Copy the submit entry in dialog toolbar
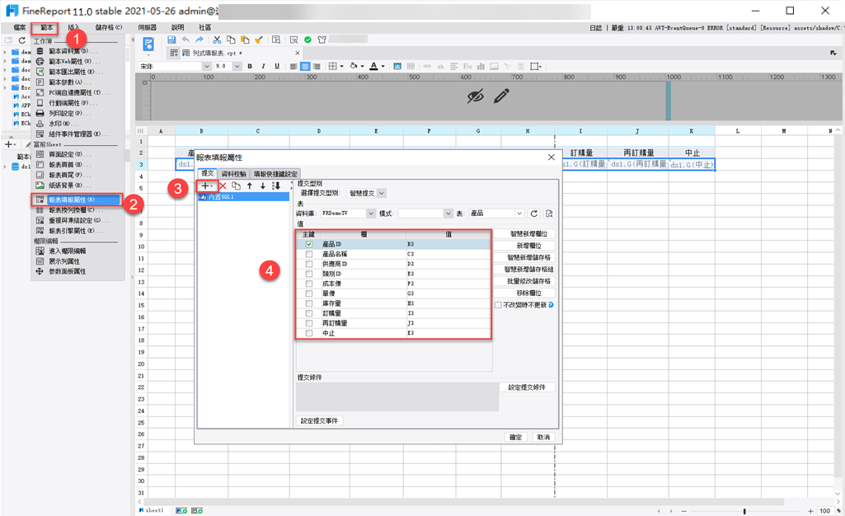Viewport: 845px width, 516px height. (x=236, y=185)
